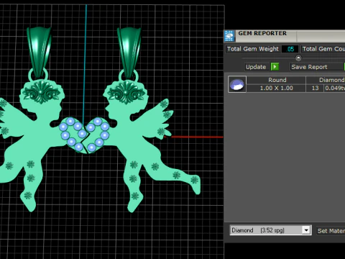Click the Gem Reporter panel icon
345x259 pixels.
229,36
